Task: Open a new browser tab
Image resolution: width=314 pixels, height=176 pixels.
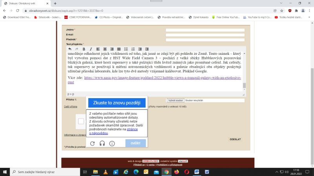Action: (55, 4)
